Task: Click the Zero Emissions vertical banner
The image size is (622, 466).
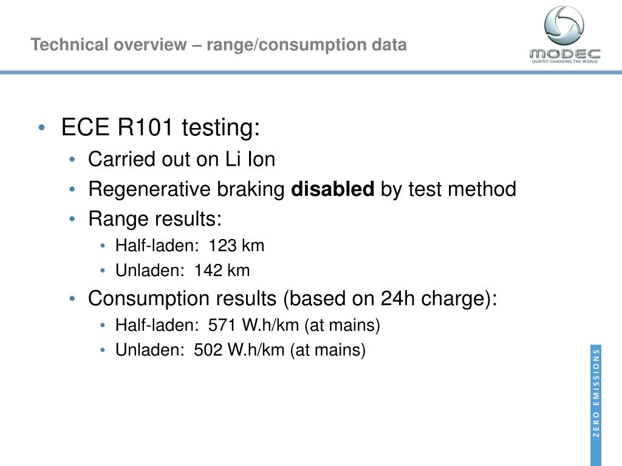Action: [x=596, y=405]
